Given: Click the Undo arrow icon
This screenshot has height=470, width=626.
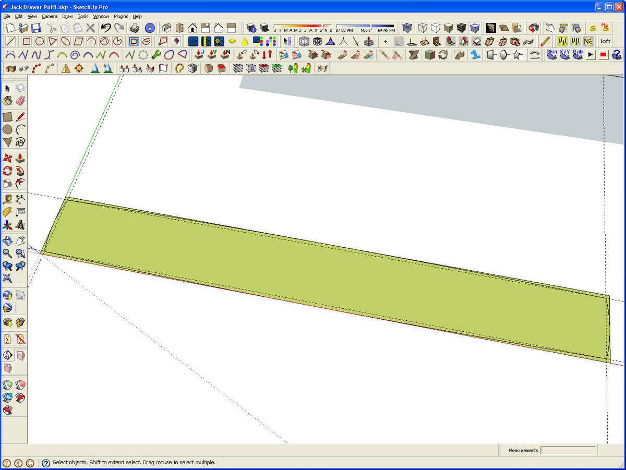Looking at the screenshot, I should [x=106, y=28].
